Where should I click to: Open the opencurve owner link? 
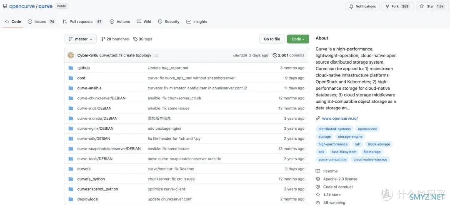click(x=22, y=6)
